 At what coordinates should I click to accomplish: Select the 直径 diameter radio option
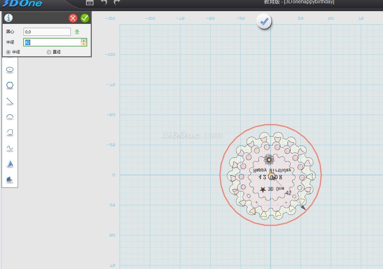click(49, 52)
